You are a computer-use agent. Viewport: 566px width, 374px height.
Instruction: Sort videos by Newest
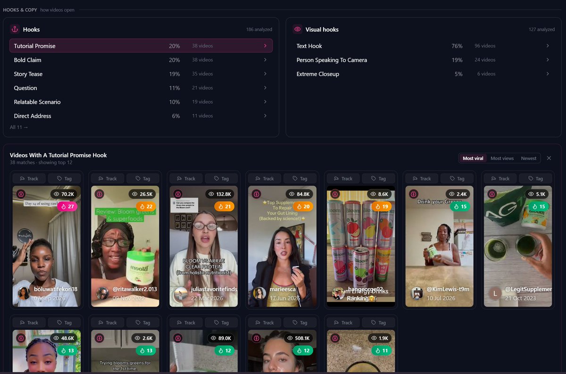529,158
